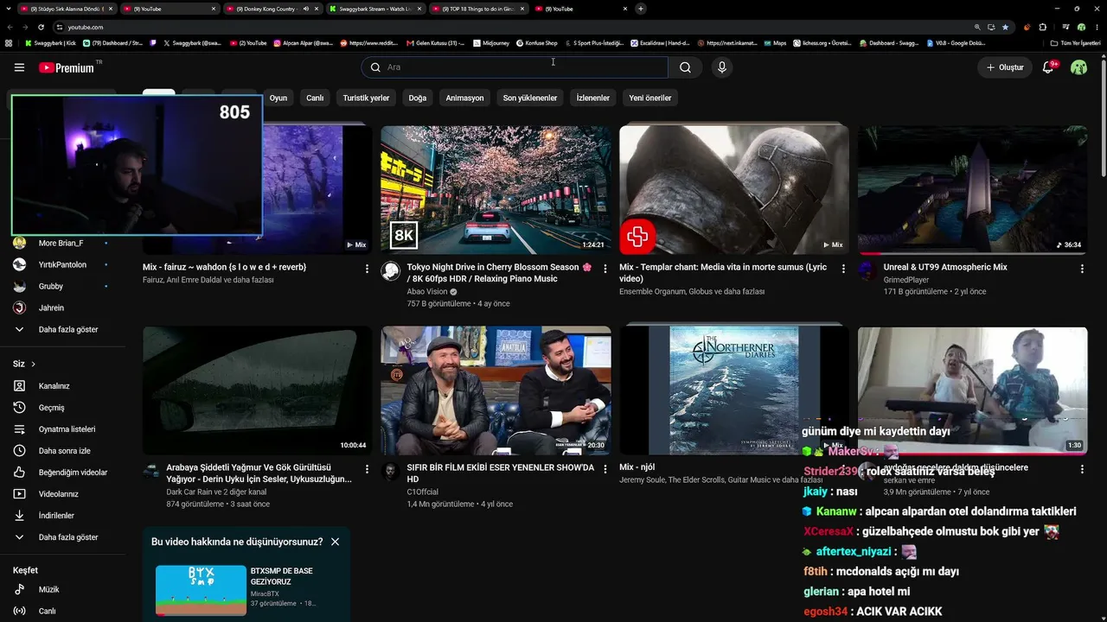Viewport: 1107px width, 622px height.
Task: Click the Oluştur create button
Action: (1005, 67)
